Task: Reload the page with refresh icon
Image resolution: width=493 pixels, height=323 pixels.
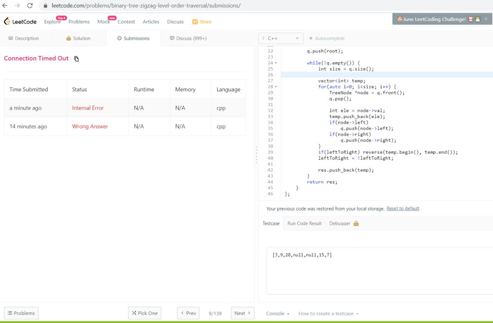Action: (30, 5)
